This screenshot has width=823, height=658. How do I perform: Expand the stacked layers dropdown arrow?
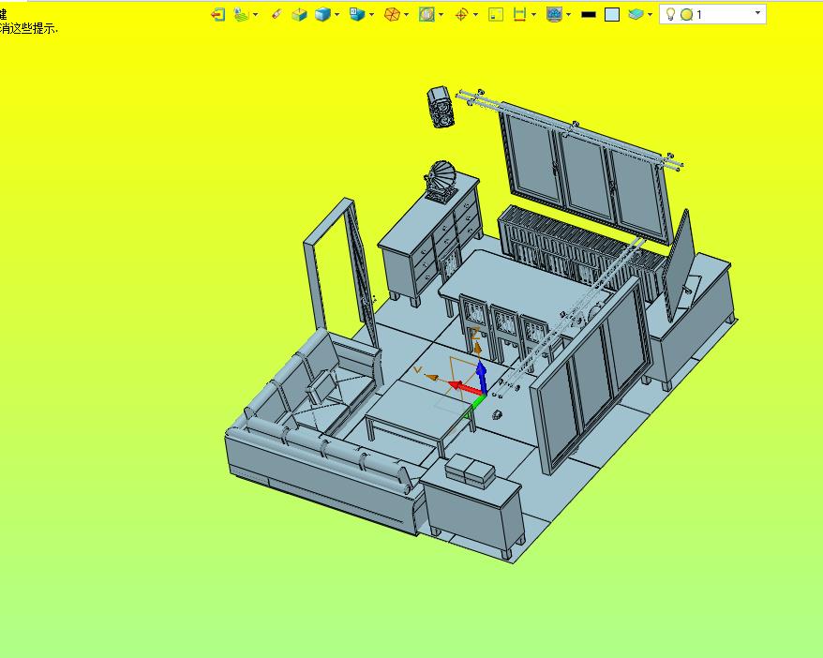(650, 15)
